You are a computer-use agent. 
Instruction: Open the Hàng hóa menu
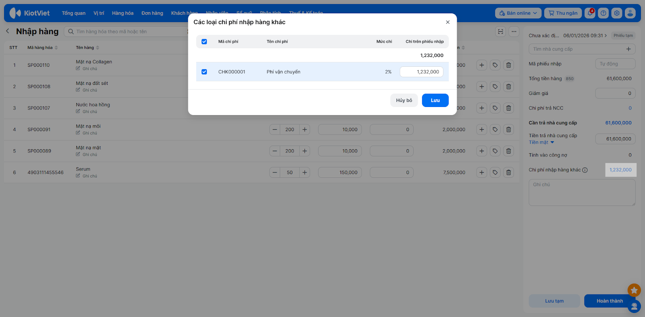(123, 13)
